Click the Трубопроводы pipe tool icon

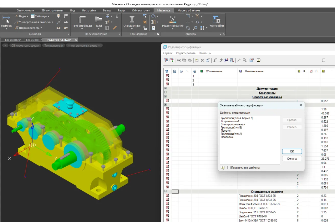[82, 20]
